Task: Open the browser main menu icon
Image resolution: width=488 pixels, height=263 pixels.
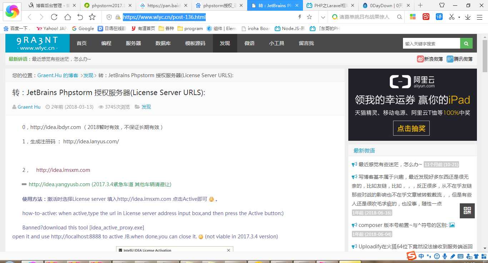Action: 479,17
